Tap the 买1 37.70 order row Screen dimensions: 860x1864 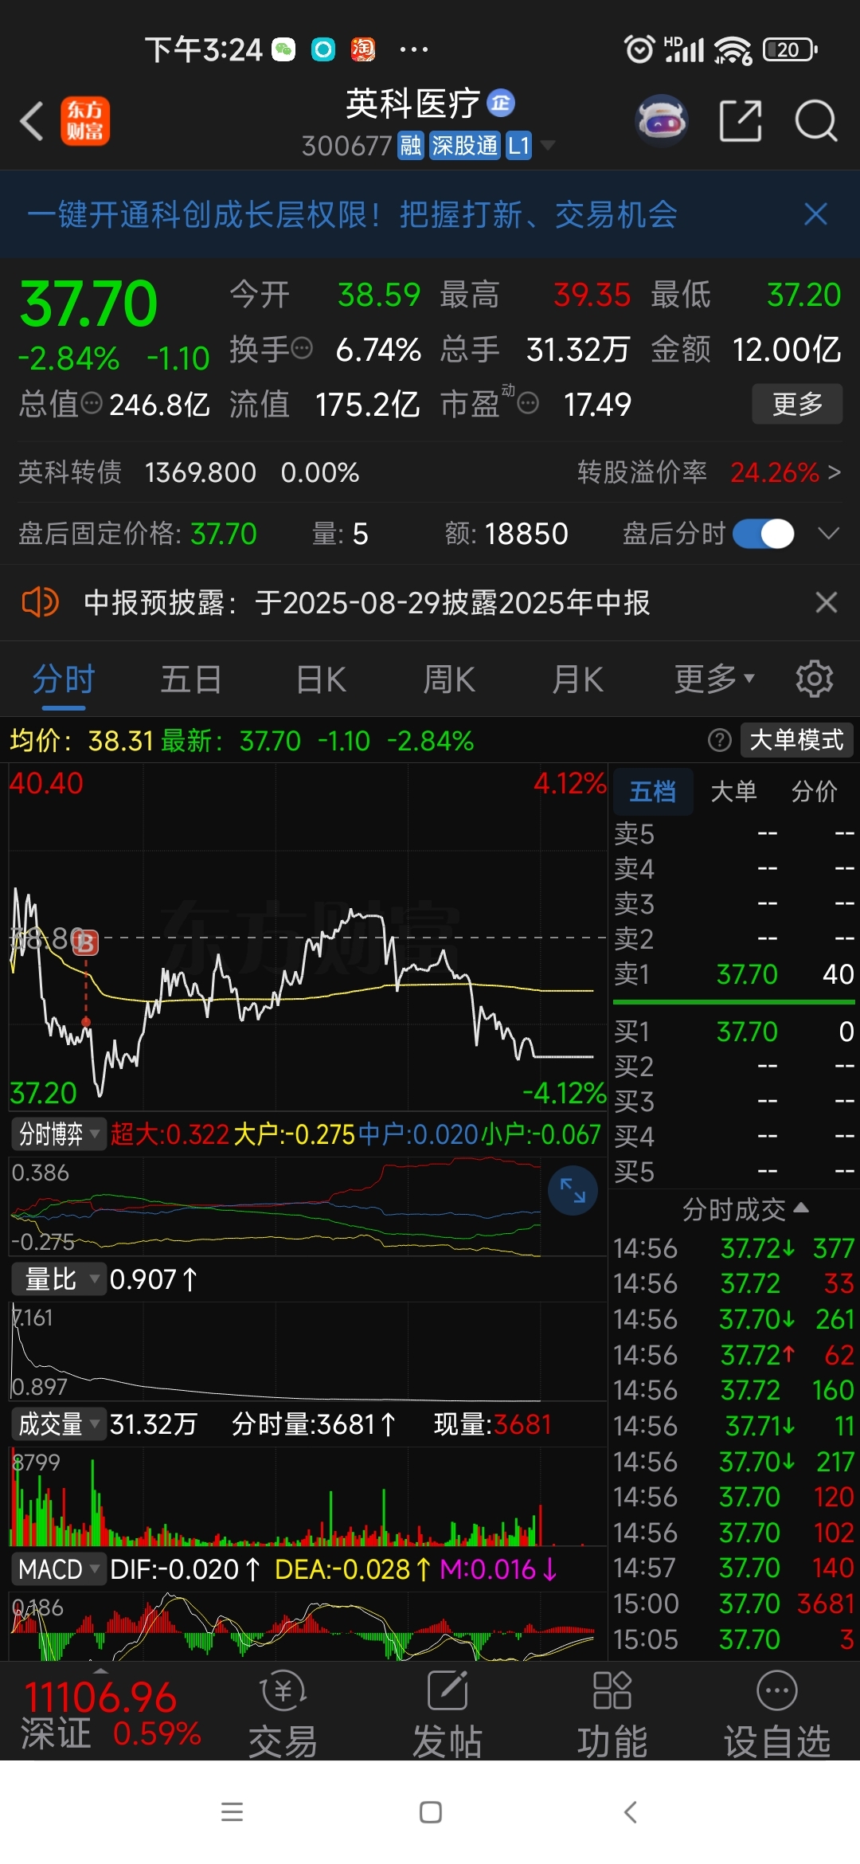click(733, 1031)
